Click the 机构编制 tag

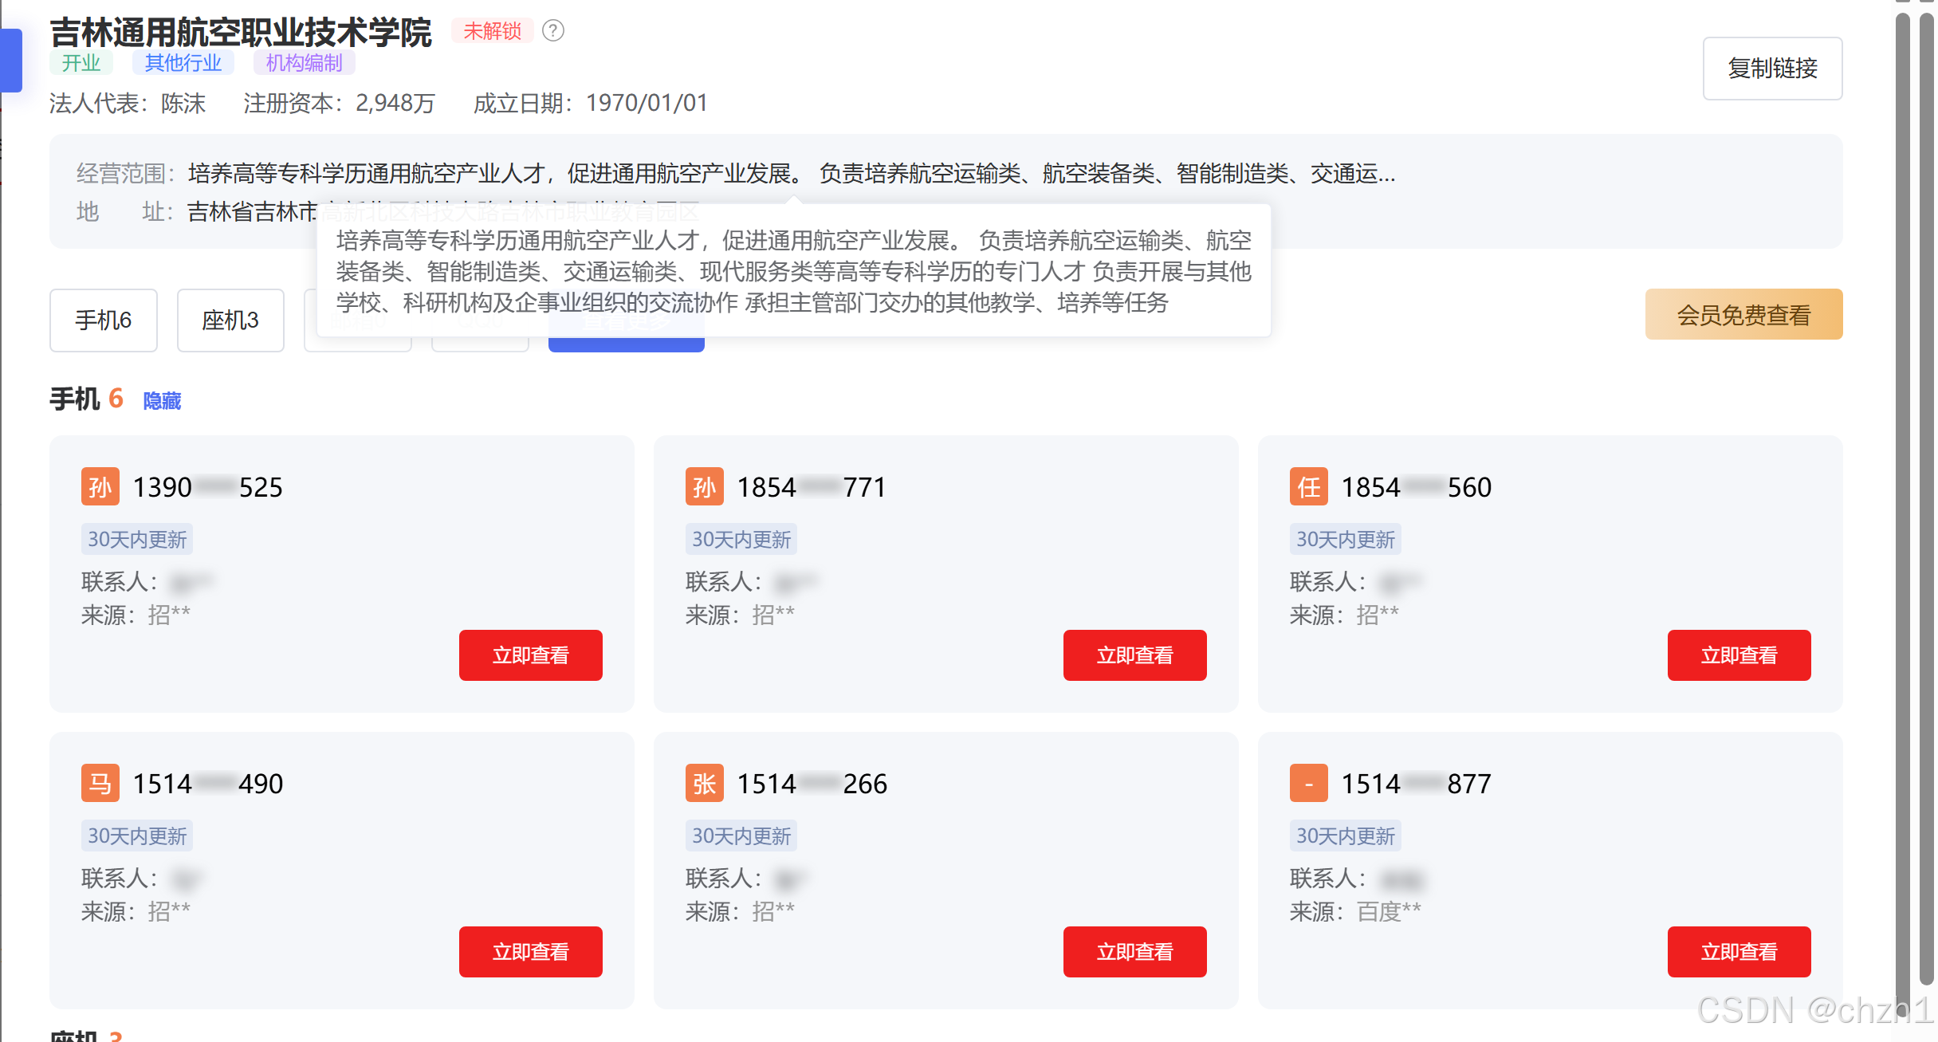(304, 63)
